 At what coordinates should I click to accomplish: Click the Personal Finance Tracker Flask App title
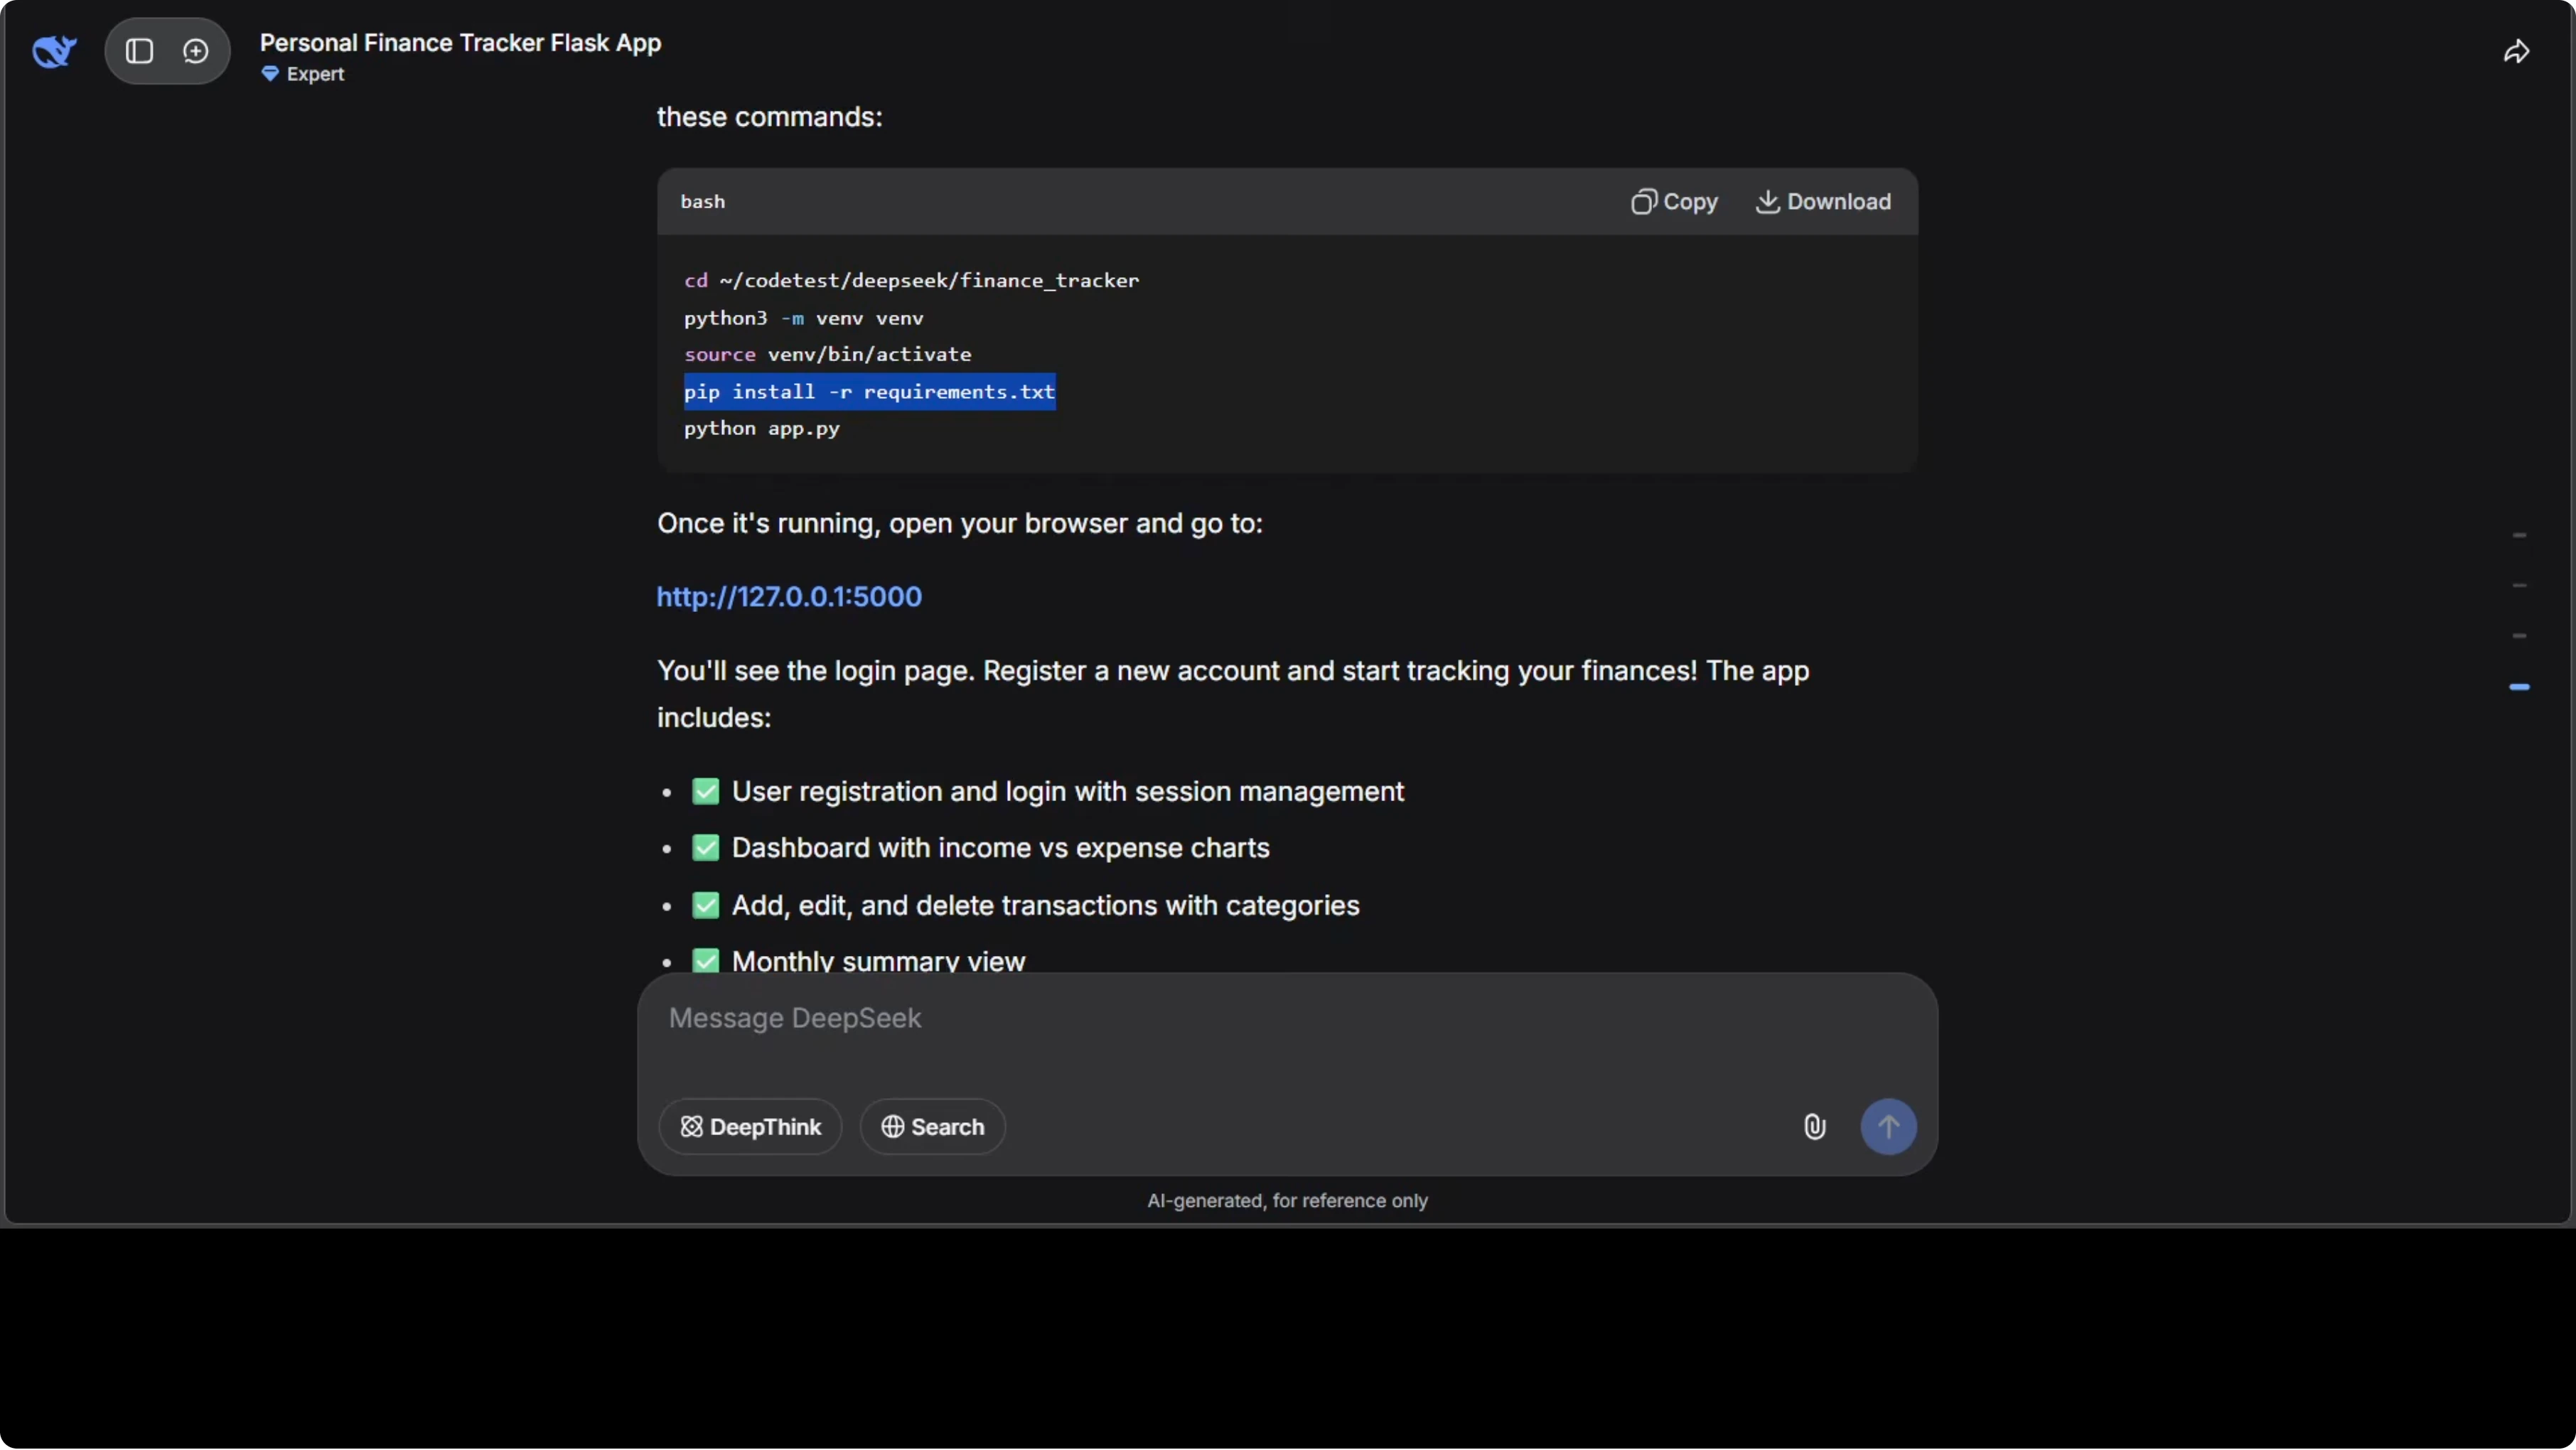click(x=460, y=43)
